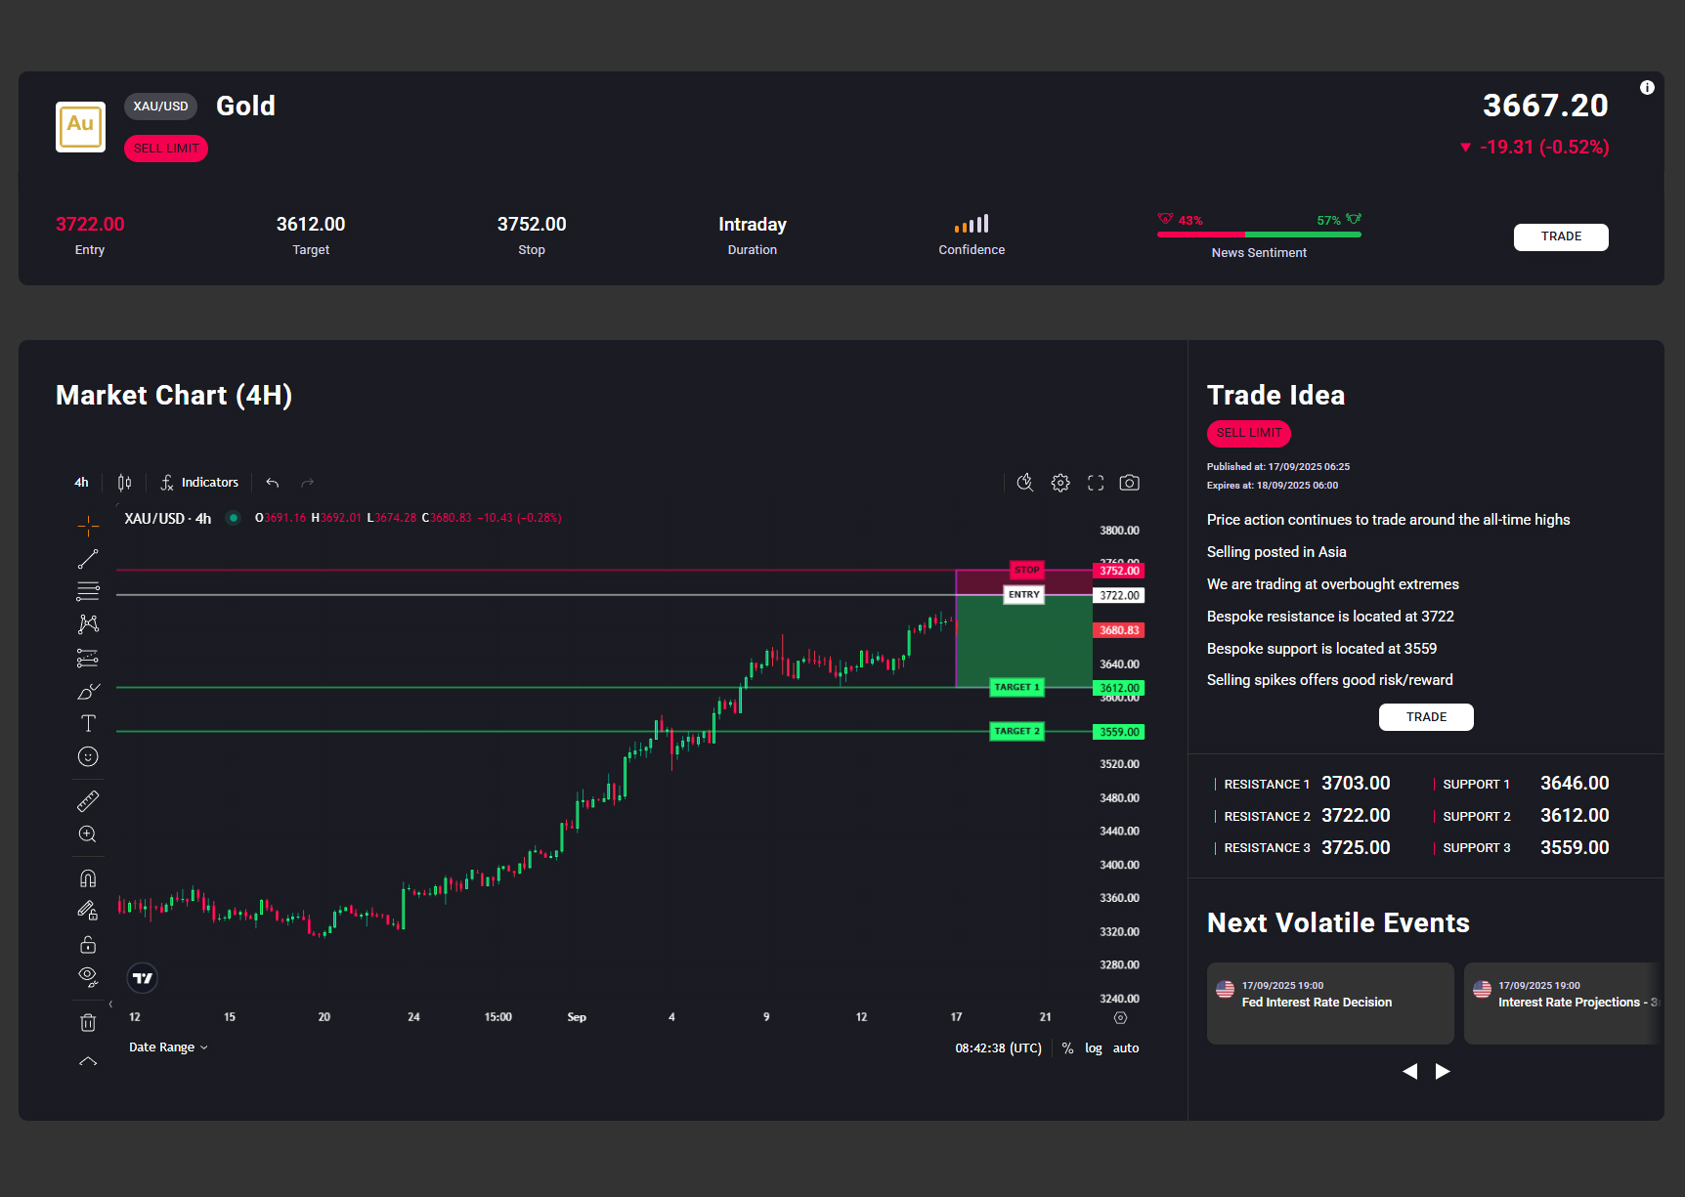Activate the ruler measure tool

[x=88, y=801]
